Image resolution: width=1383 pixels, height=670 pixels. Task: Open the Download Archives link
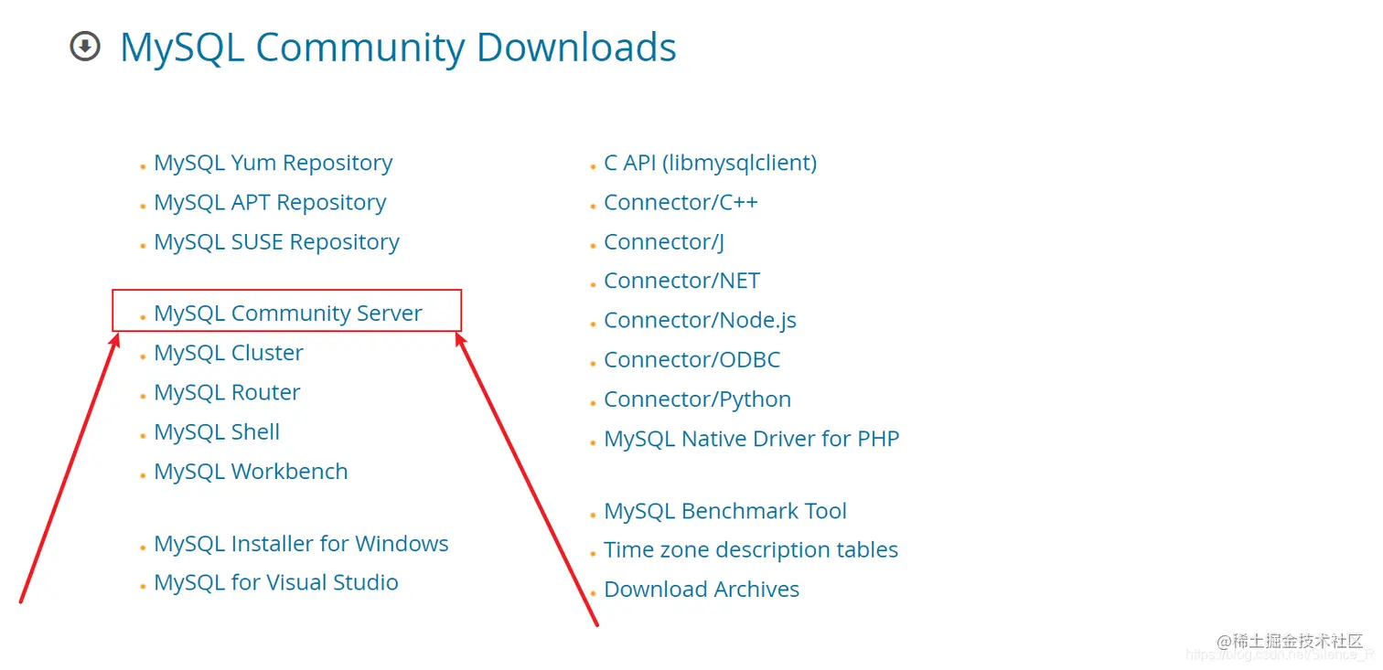click(702, 589)
